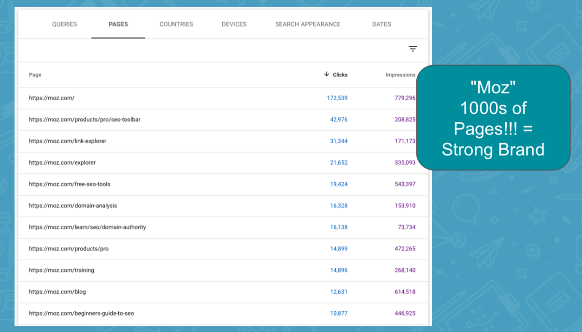Select the free-seo-tools page row
The image size is (582, 332).
70,184
